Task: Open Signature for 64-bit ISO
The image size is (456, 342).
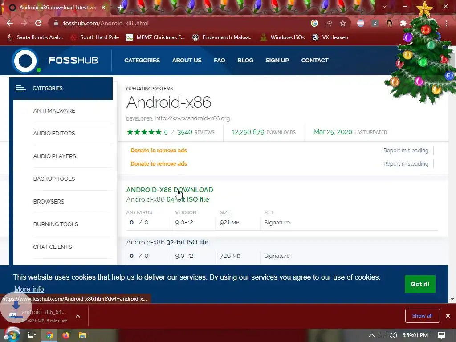Action: (x=277, y=223)
